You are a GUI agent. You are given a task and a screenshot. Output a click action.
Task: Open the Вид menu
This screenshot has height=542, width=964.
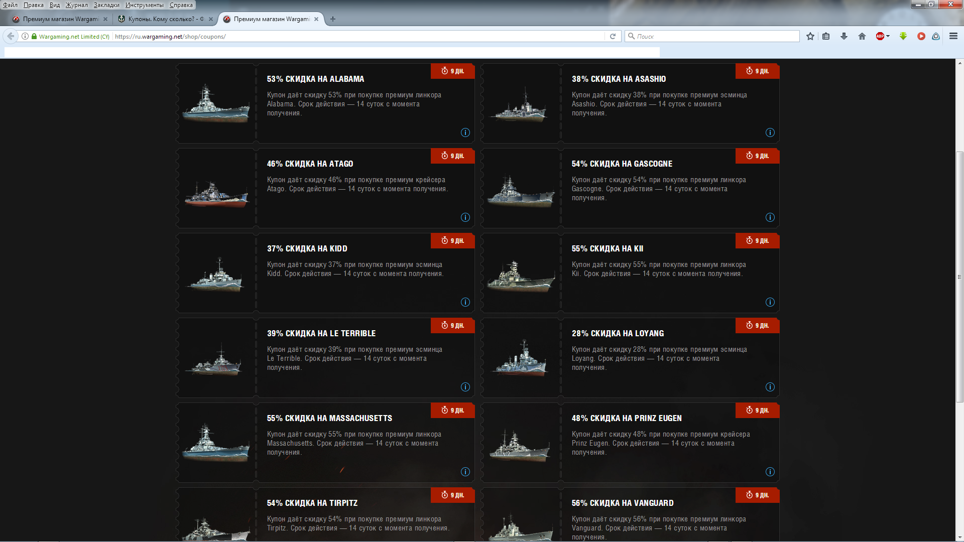tap(55, 5)
